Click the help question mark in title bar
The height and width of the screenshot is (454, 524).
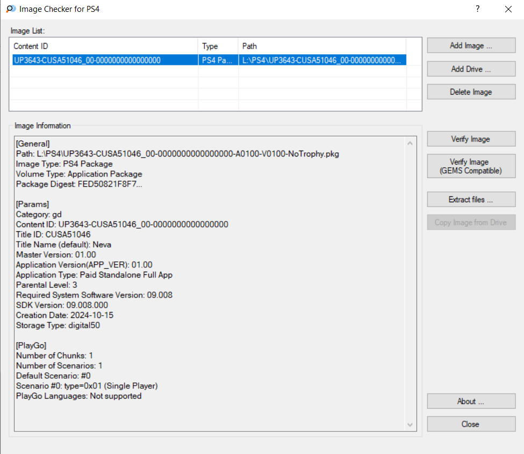tap(478, 9)
